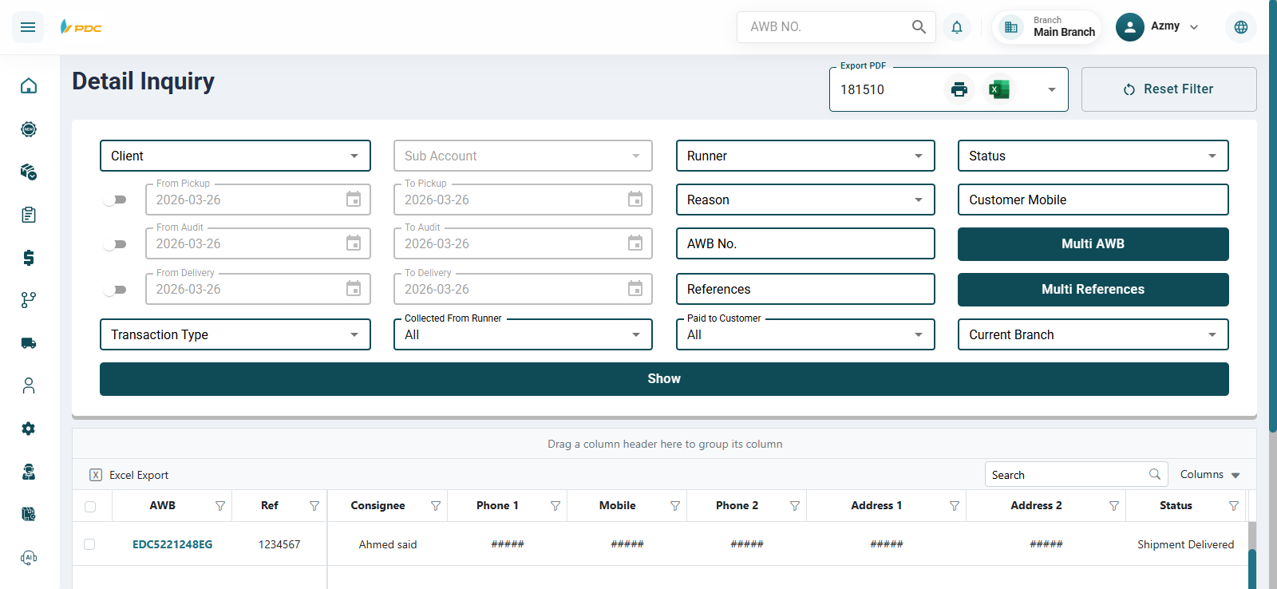This screenshot has width=1277, height=589.
Task: Check the EDC5221248EG row checkbox
Action: [89, 544]
